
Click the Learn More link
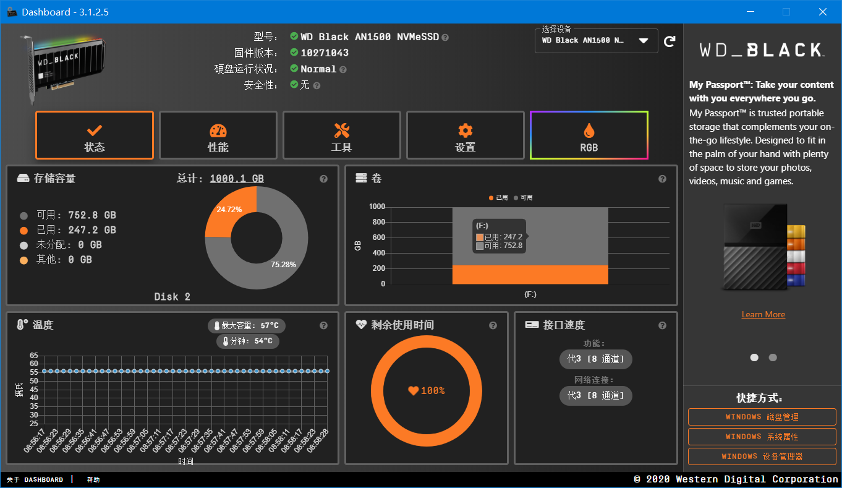[763, 314]
